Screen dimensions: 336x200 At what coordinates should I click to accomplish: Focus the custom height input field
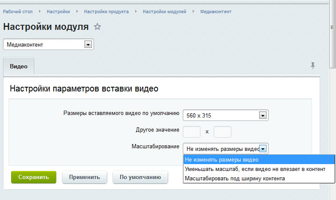click(222, 132)
